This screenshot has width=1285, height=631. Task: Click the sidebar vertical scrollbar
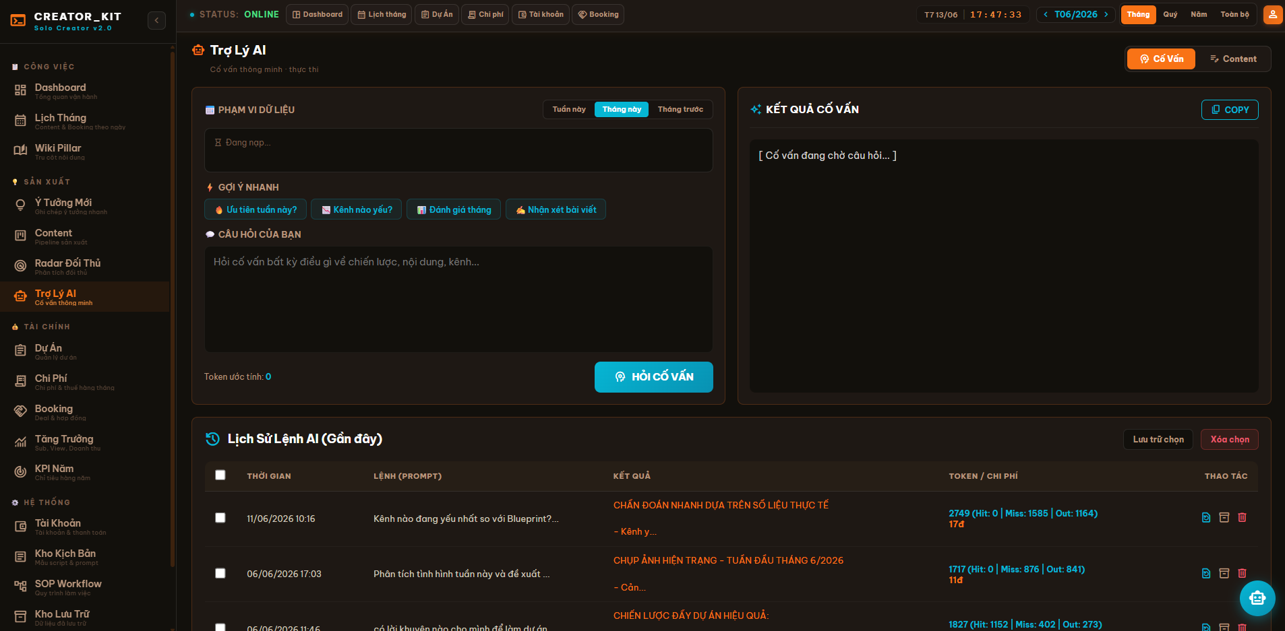173,310
